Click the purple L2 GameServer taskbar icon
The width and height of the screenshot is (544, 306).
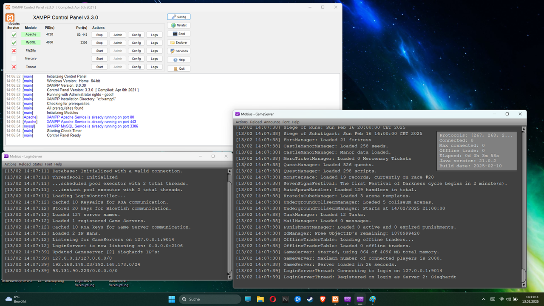[360, 299]
